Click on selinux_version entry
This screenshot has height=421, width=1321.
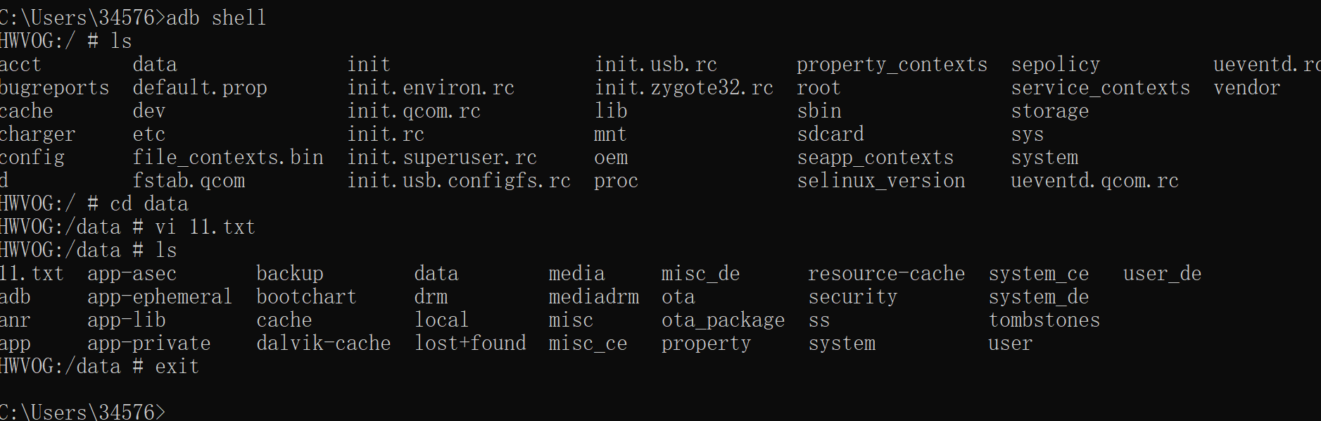pyautogui.click(x=880, y=181)
